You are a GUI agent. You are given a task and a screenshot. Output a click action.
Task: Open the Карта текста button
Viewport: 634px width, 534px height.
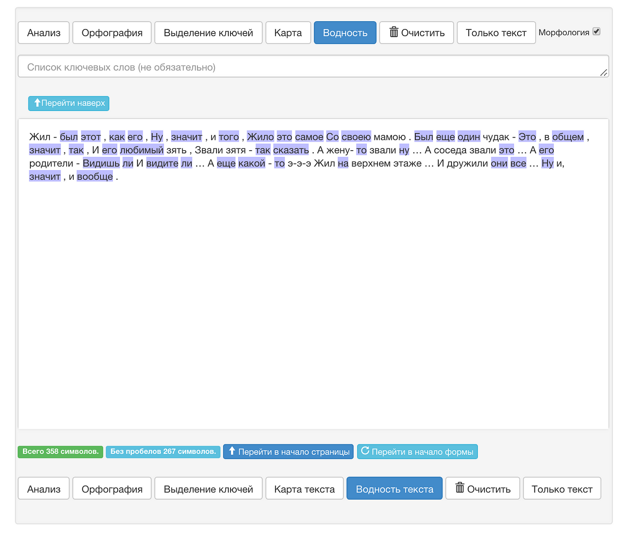304,488
